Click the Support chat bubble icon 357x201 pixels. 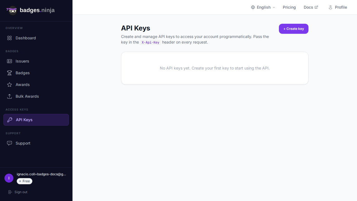9,143
